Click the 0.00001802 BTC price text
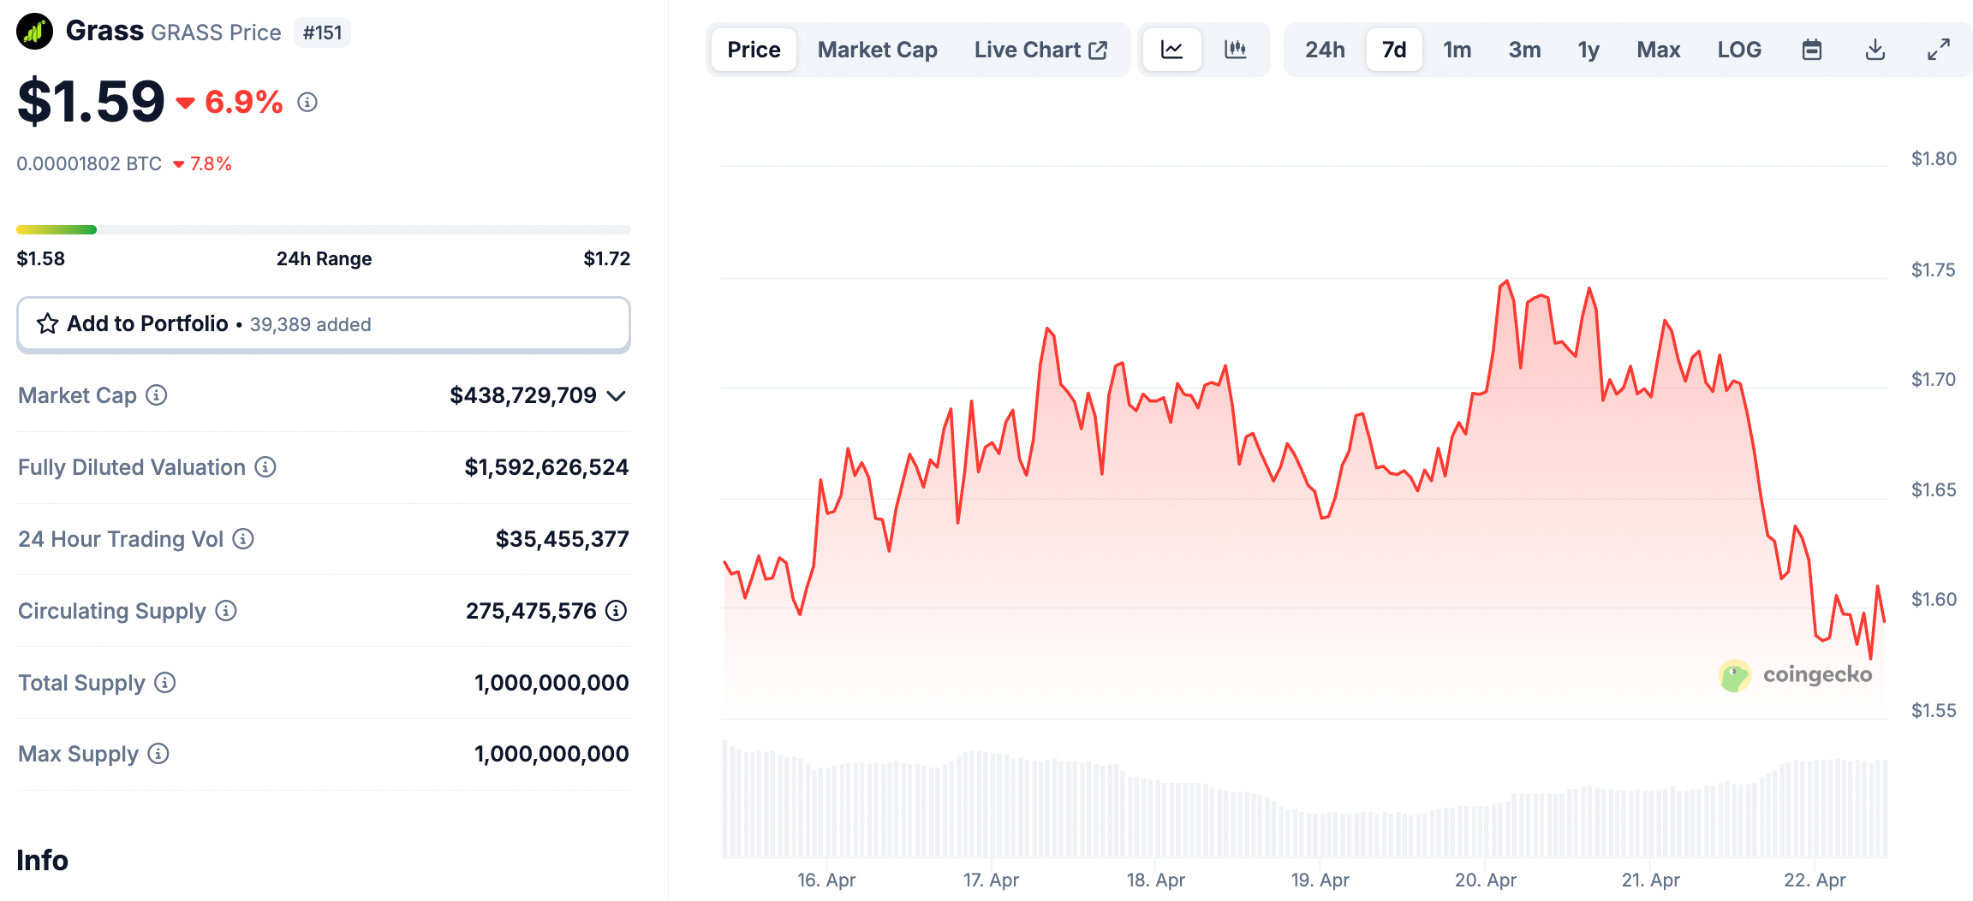1973x901 pixels. click(x=89, y=163)
